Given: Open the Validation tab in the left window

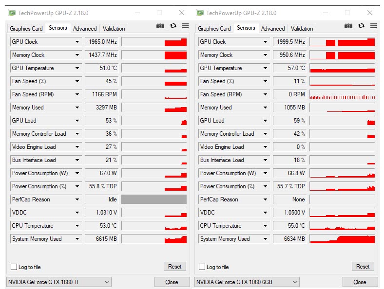Looking at the screenshot, I should pos(114,29).
